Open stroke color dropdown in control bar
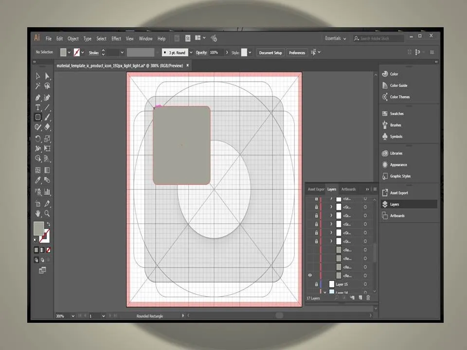 tap(83, 52)
